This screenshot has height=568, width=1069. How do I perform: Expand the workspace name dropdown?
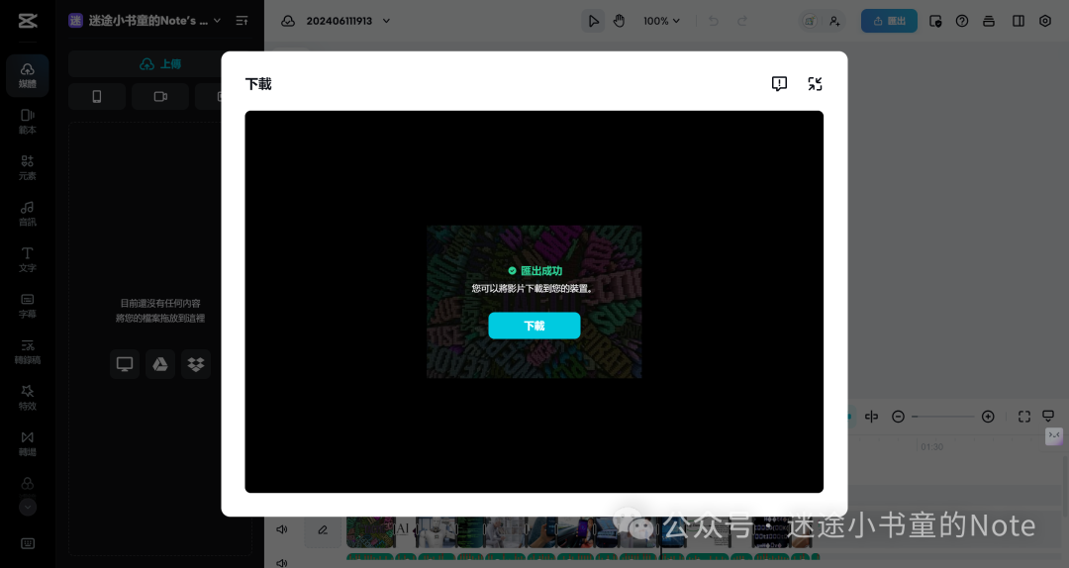click(x=217, y=21)
